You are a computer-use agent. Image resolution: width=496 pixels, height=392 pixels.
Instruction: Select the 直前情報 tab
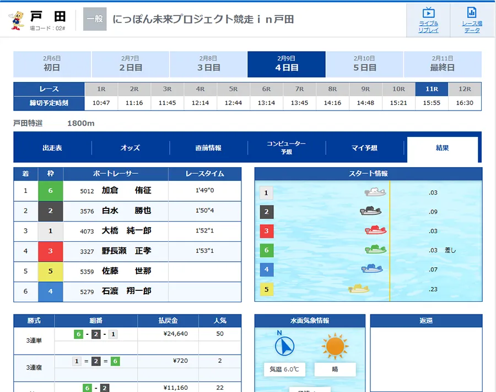tap(208, 148)
